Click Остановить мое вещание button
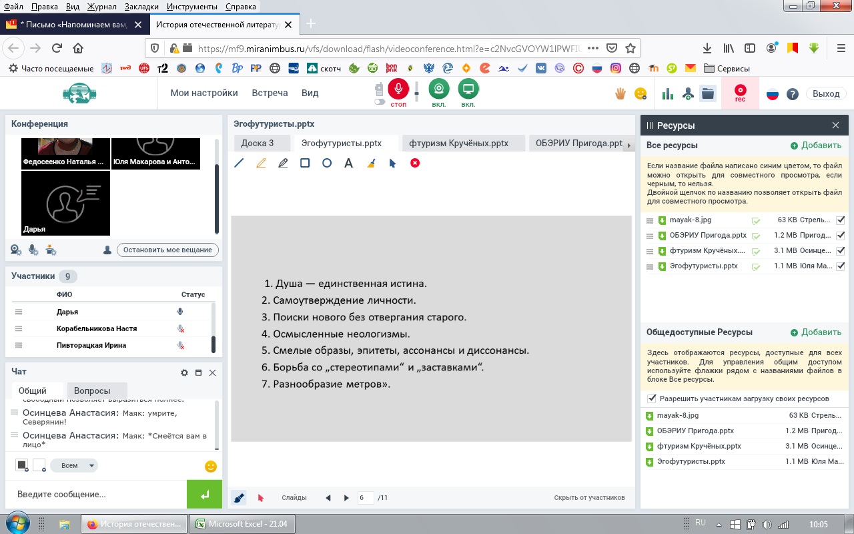Image resolution: width=854 pixels, height=534 pixels. [x=167, y=250]
